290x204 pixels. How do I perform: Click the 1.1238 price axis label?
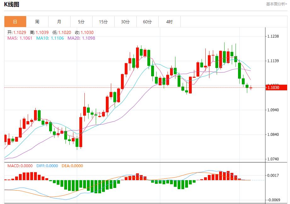(273, 36)
